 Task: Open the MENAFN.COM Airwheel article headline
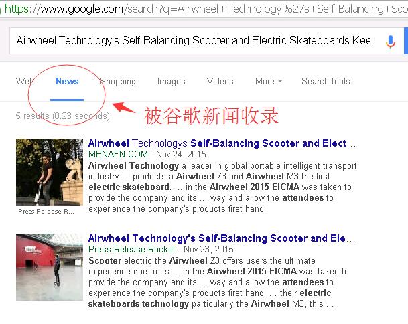click(222, 143)
